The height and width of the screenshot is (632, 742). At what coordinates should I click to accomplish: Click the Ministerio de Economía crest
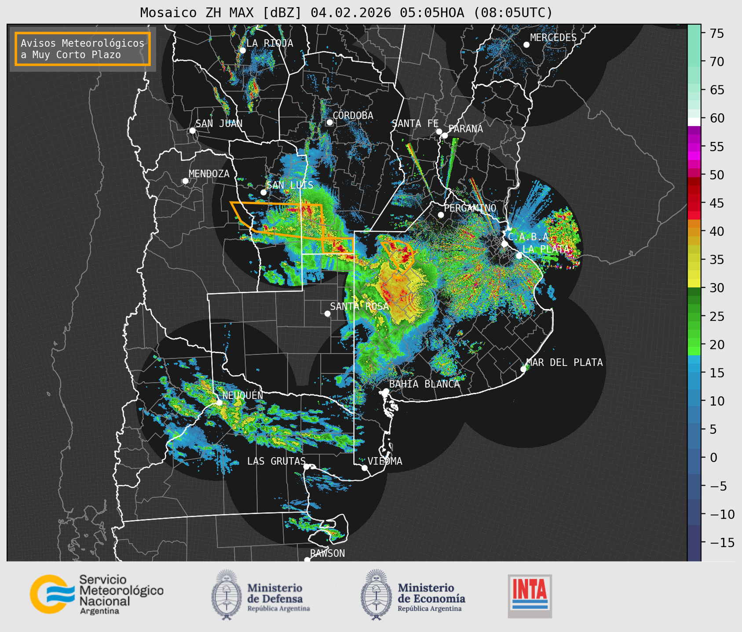click(376, 595)
